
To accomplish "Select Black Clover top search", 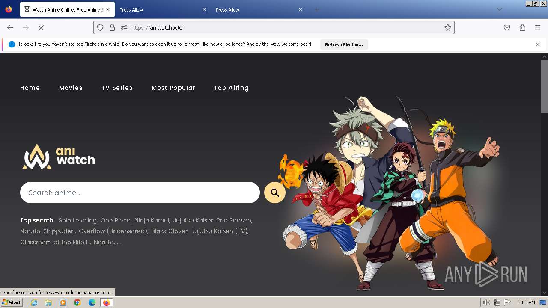I will 169,231.
